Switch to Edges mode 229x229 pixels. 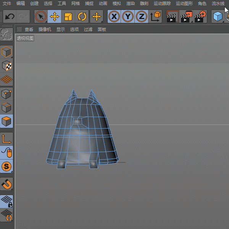[x=6, y=108]
